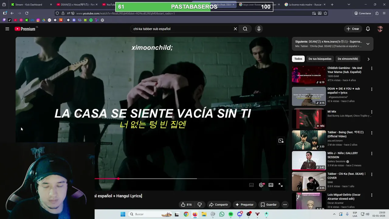Open options for Mi Mix
389x219 pixels.
pyautogui.click(x=371, y=112)
